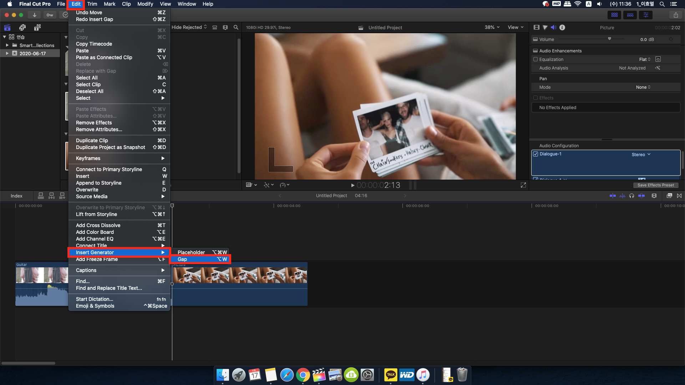Toggle solo headphones button
This screenshot has height=385, width=685.
coord(632,196)
